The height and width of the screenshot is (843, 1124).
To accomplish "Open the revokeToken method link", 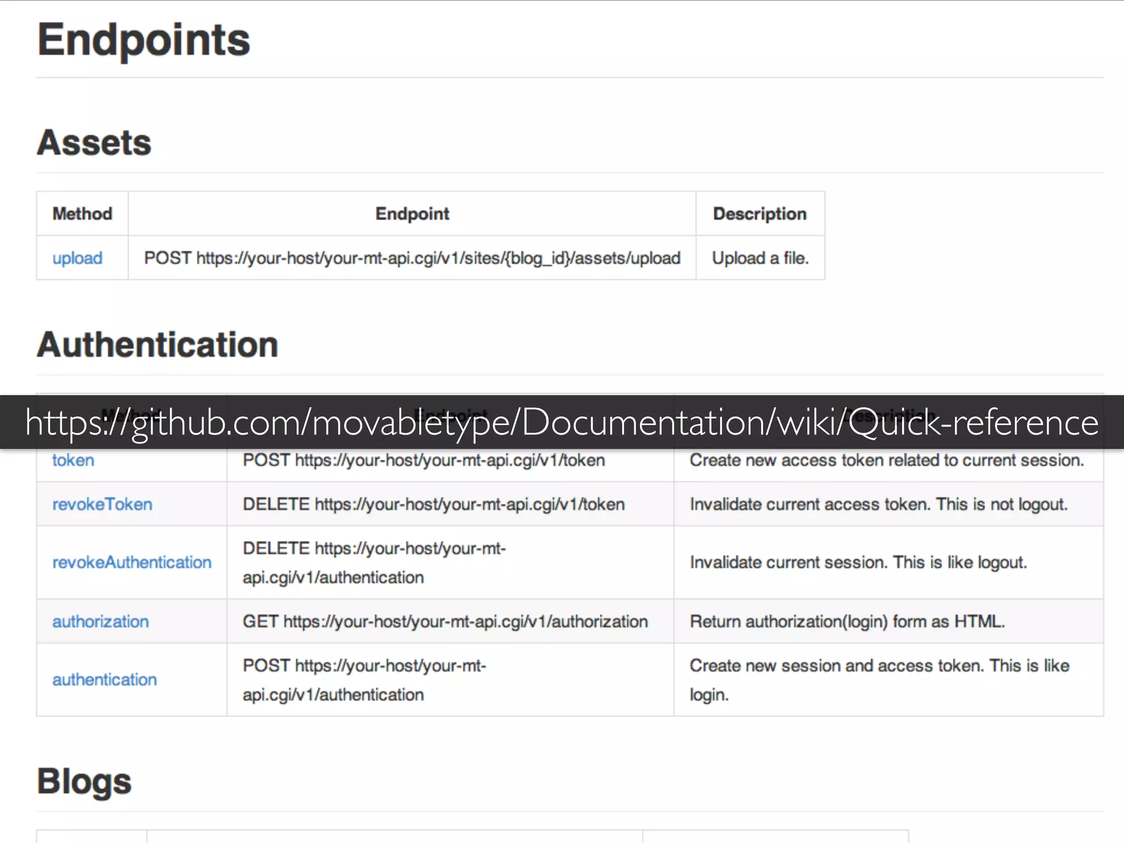I will pyautogui.click(x=102, y=504).
